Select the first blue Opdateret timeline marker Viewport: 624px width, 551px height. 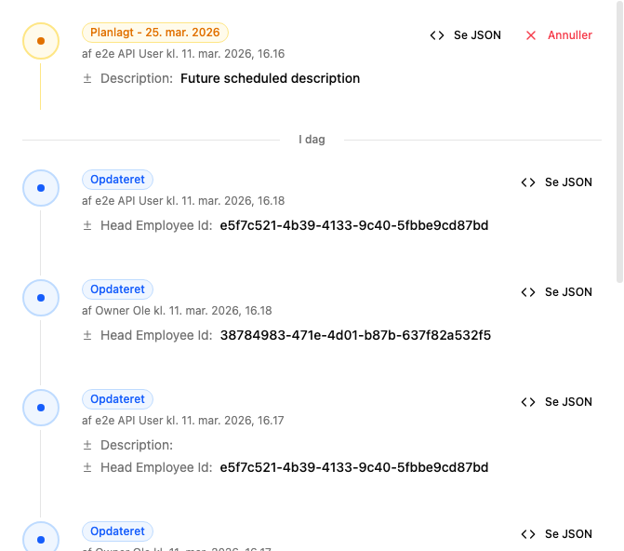coord(40,188)
